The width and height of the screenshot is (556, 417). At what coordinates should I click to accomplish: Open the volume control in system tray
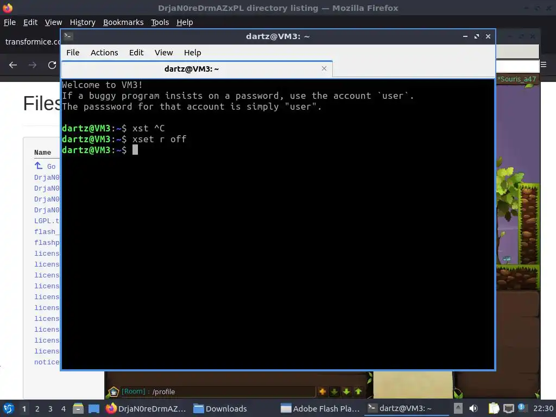pos(473,408)
